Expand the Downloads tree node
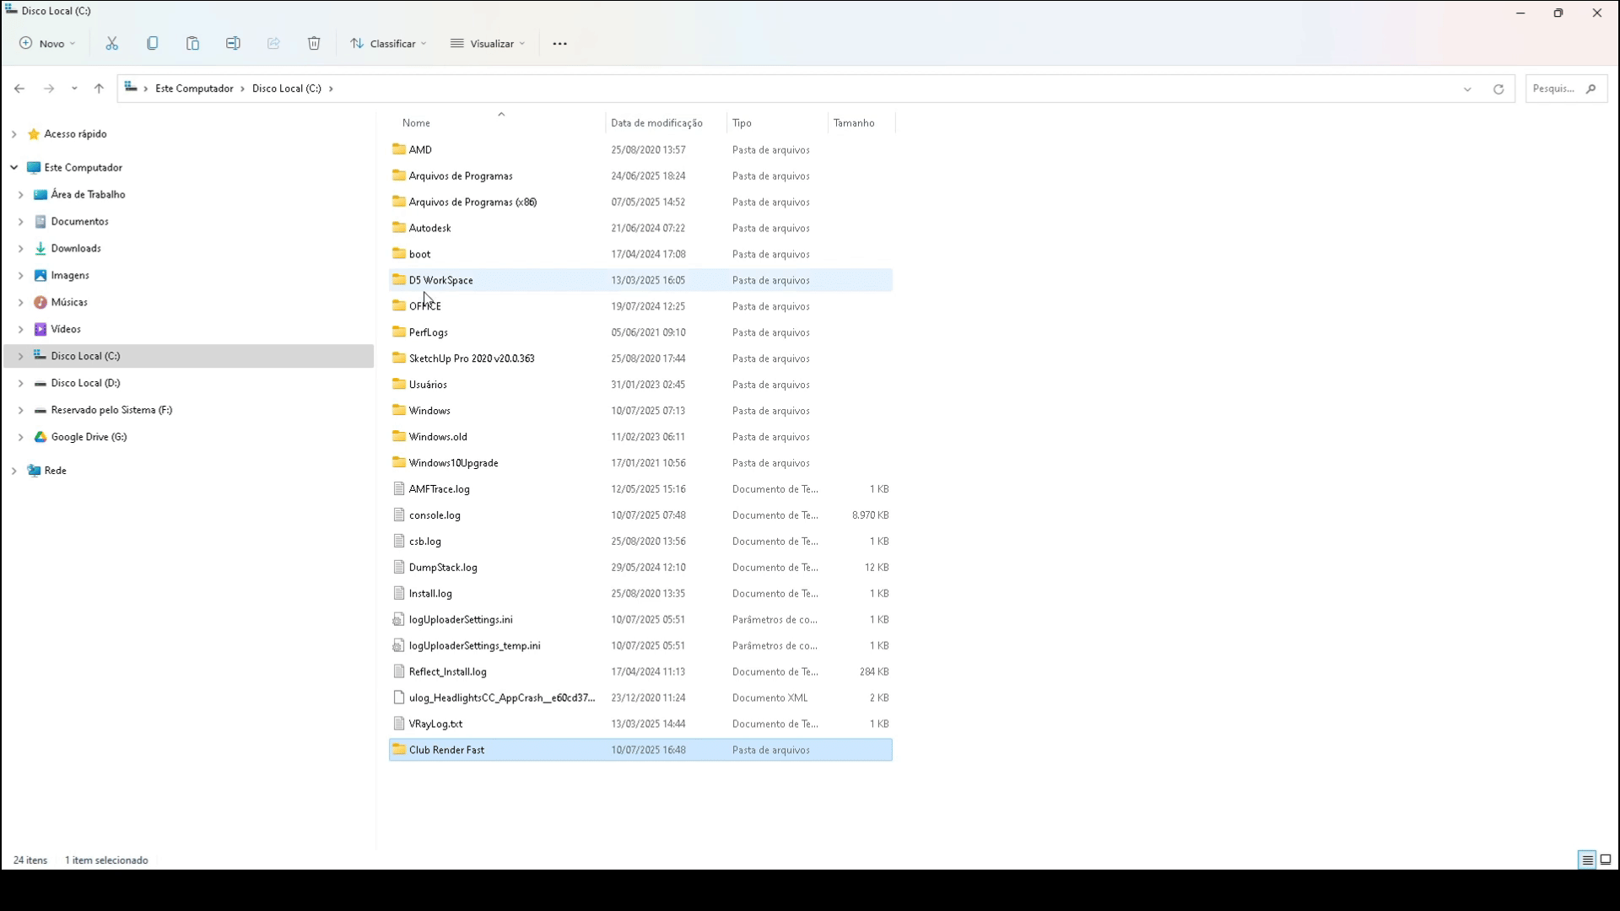1620x911 pixels. tap(20, 249)
